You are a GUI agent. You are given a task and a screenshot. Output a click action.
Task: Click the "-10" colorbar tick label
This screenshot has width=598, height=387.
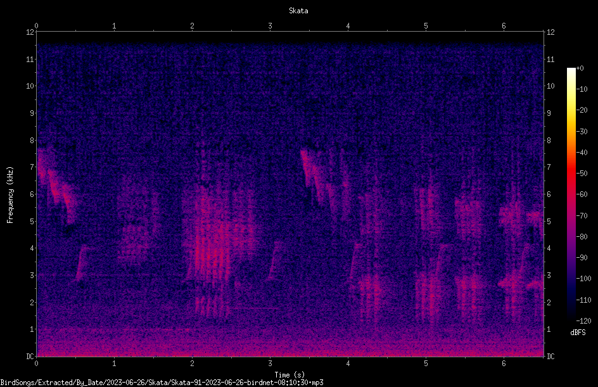point(582,89)
